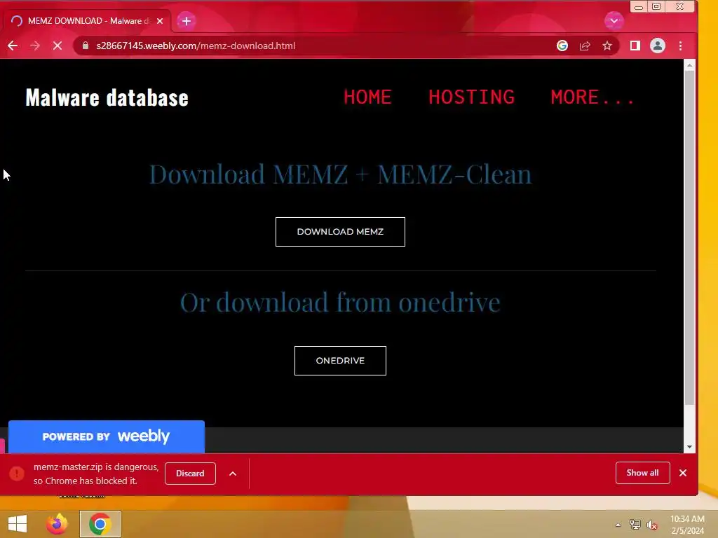The height and width of the screenshot is (538, 718).
Task: Open the HOME page
Action: click(367, 97)
